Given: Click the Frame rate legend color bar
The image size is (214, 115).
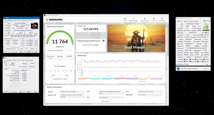Looking at the screenshot, I should [84, 78].
